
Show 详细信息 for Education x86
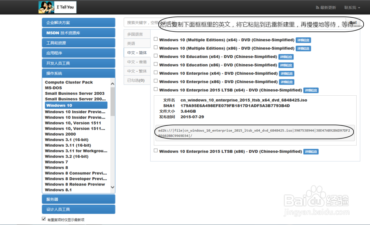(x=286, y=65)
